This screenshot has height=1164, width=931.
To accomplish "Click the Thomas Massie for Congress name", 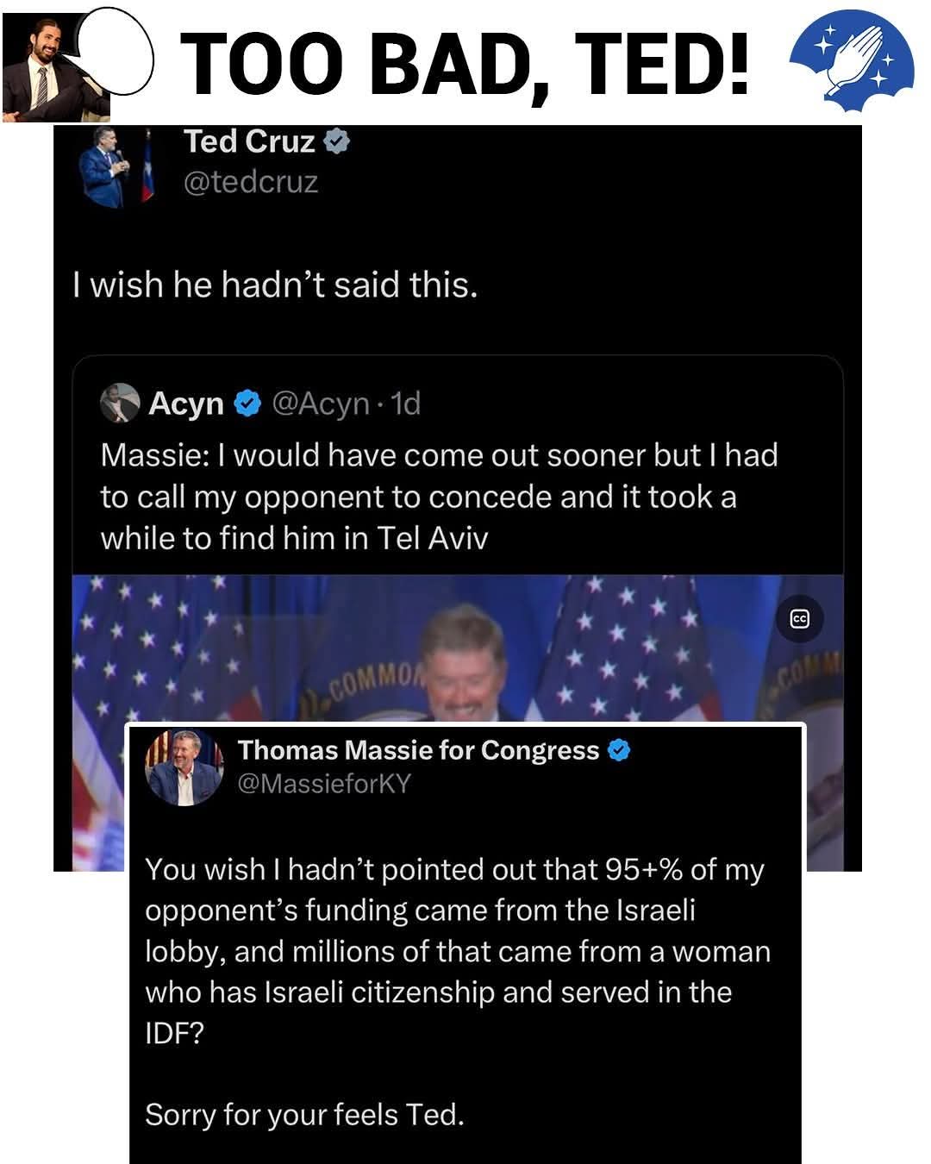I will 418,750.
